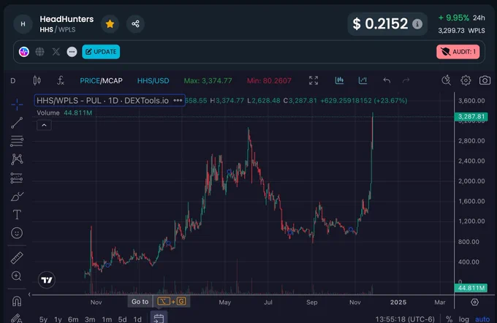Select the crosshair cursor tool
Image resolution: width=497 pixels, height=323 pixels.
[x=17, y=104]
